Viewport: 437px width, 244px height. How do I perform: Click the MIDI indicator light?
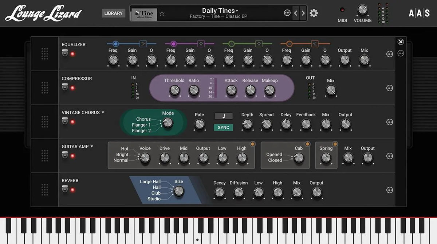coord(342,10)
